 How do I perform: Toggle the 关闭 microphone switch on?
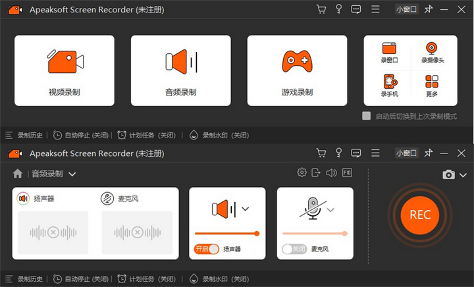[x=294, y=249]
